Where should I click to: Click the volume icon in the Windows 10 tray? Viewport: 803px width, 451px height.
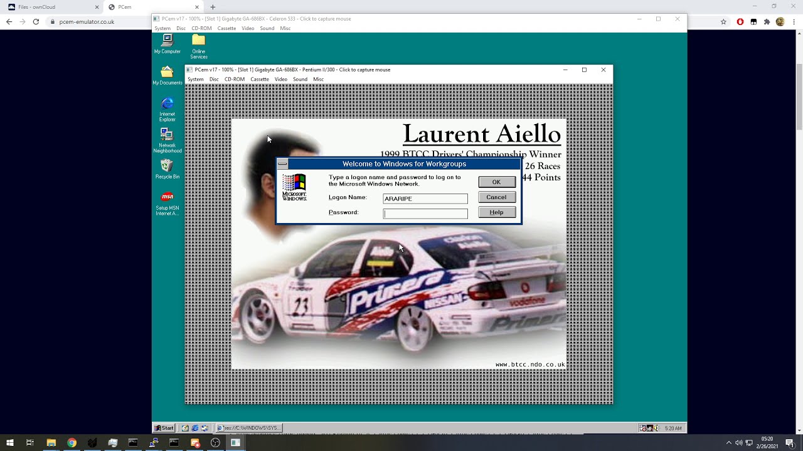coord(738,443)
